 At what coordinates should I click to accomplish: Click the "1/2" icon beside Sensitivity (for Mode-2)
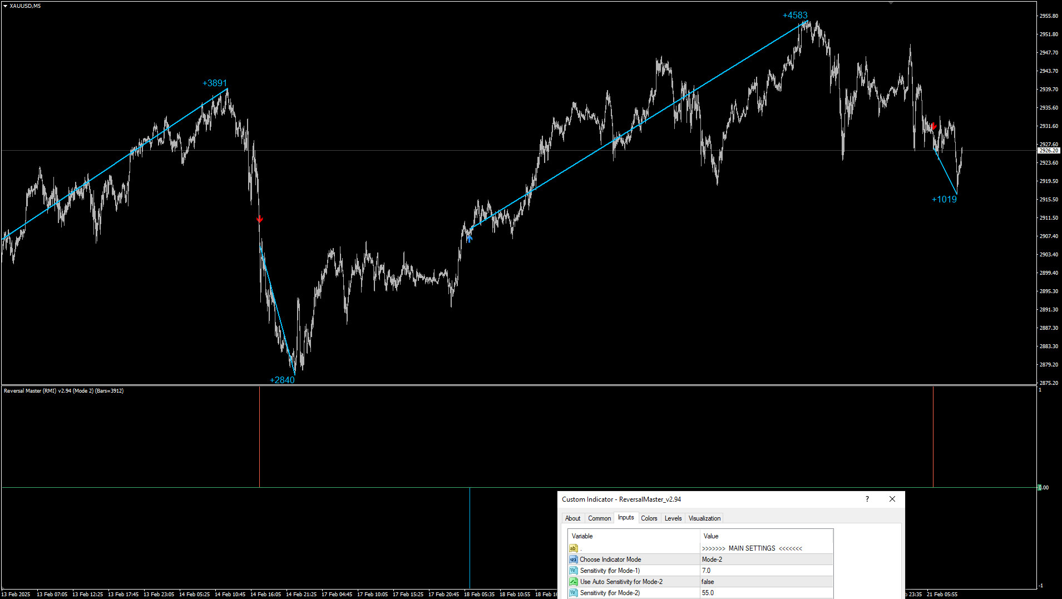coord(574,592)
